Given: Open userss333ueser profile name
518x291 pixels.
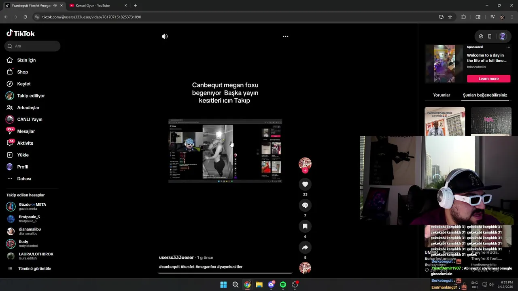Looking at the screenshot, I should coord(176,257).
